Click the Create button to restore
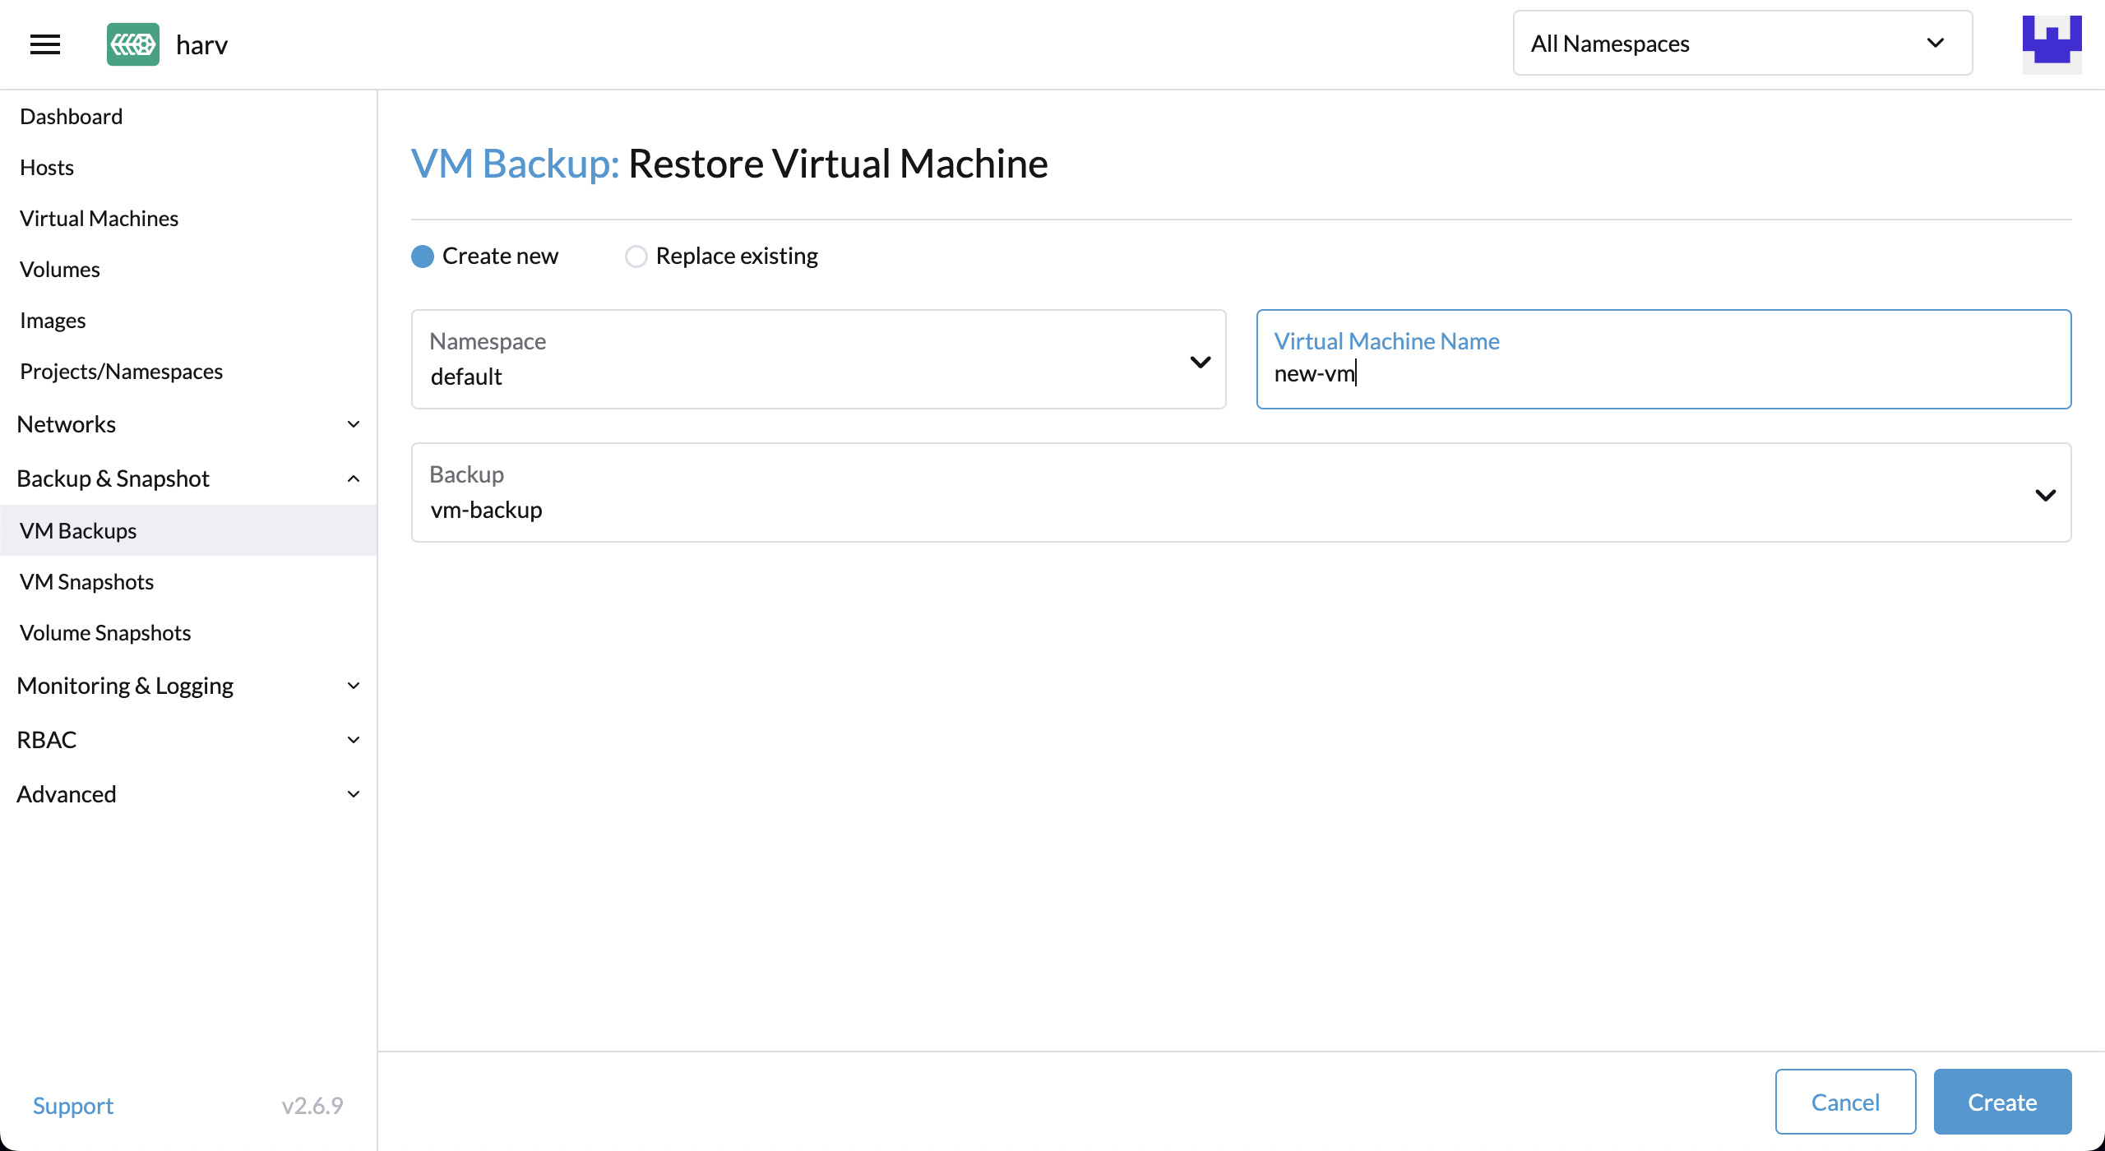 click(x=2001, y=1102)
